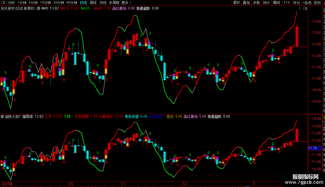Click 今离场价: 12.39 label
Screen dimensions: 325x187
[x=111, y=117]
